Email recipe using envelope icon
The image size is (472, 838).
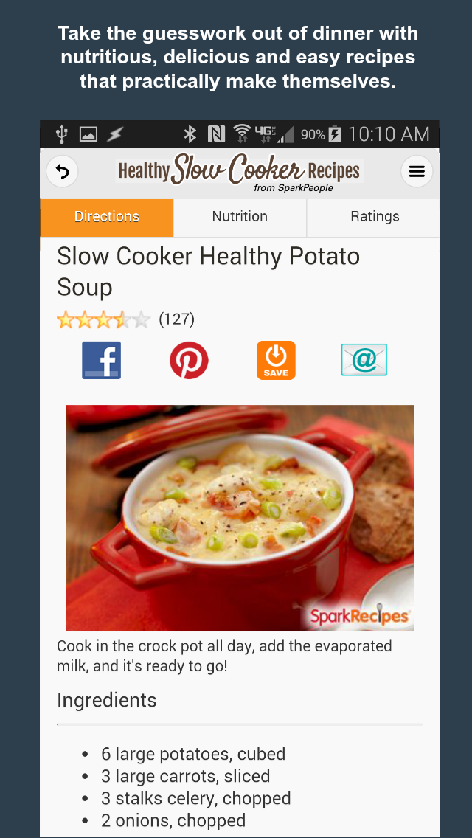click(x=364, y=360)
